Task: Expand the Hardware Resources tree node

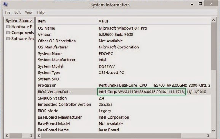Action: pos(8,27)
